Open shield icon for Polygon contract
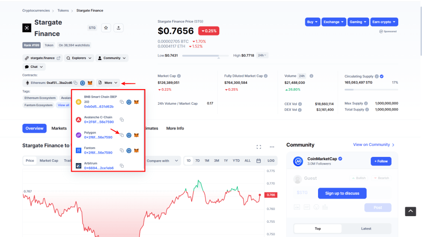The height and width of the screenshot is (237, 422). [x=129, y=135]
